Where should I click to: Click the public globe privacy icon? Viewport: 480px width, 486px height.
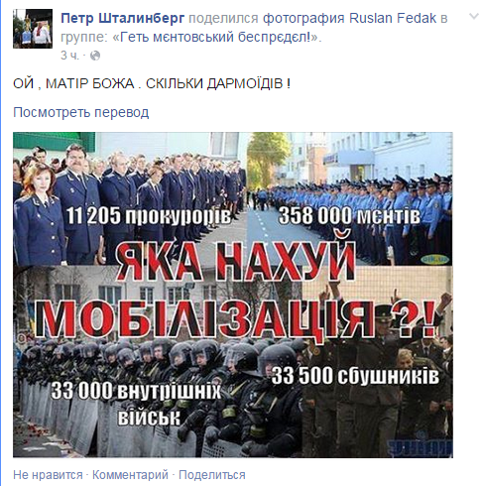pyautogui.click(x=95, y=56)
